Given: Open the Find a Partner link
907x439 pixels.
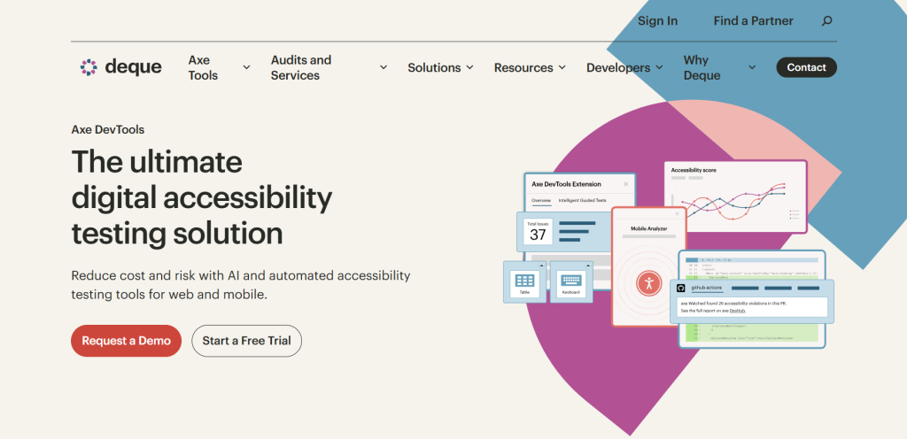Looking at the screenshot, I should pyautogui.click(x=753, y=21).
